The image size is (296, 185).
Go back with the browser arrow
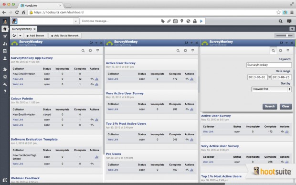coord(4,12)
